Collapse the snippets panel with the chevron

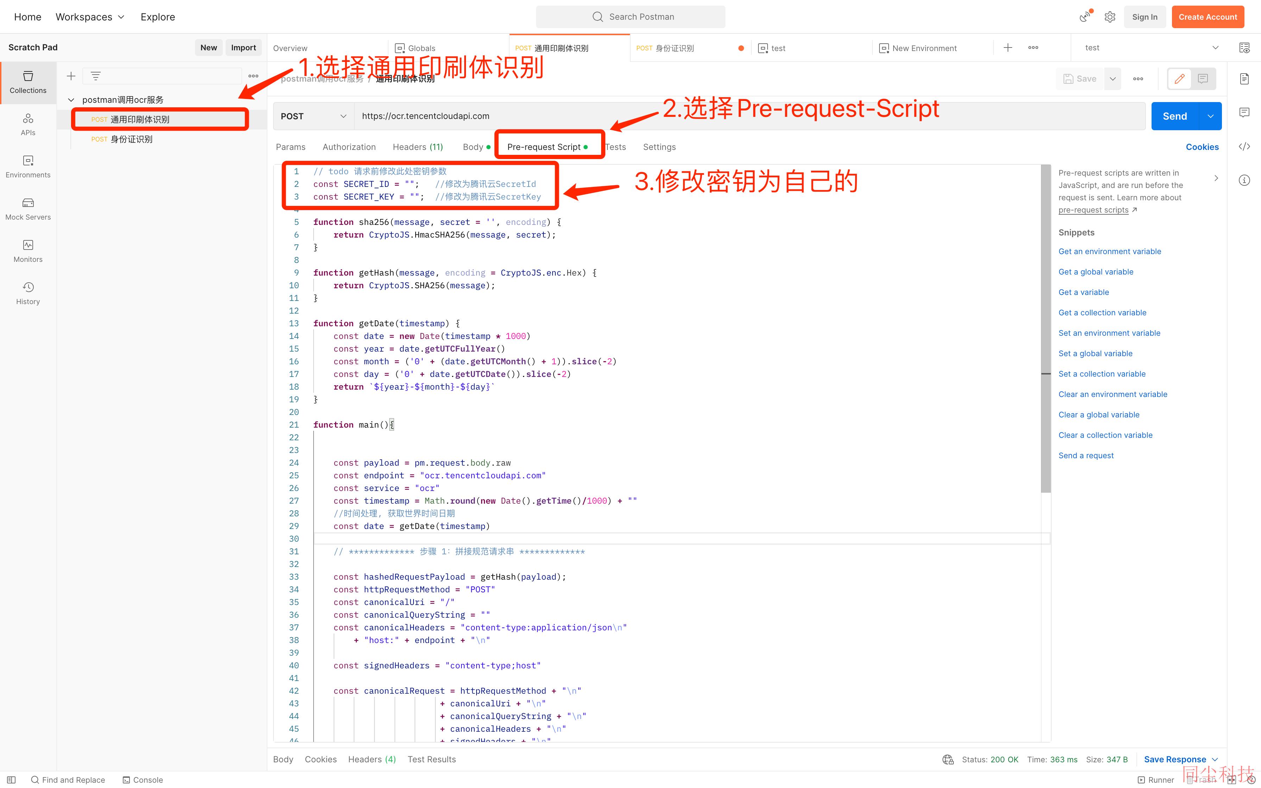click(1216, 178)
